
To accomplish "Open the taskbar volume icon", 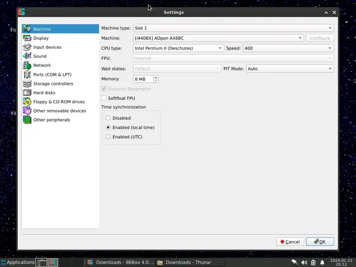I will 304,262.
